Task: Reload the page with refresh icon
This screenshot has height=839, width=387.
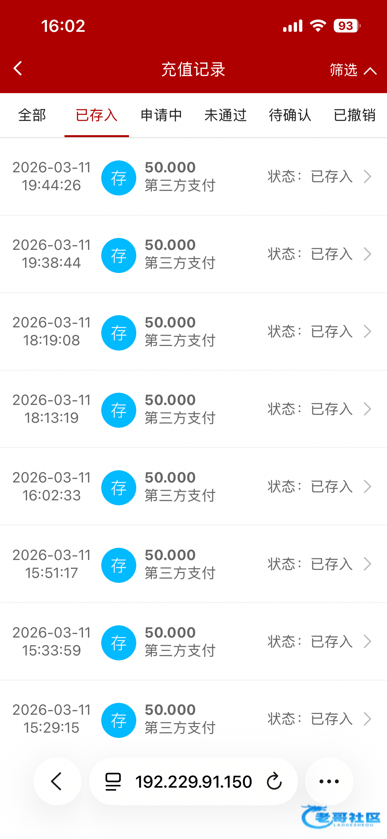Action: pyautogui.click(x=274, y=781)
